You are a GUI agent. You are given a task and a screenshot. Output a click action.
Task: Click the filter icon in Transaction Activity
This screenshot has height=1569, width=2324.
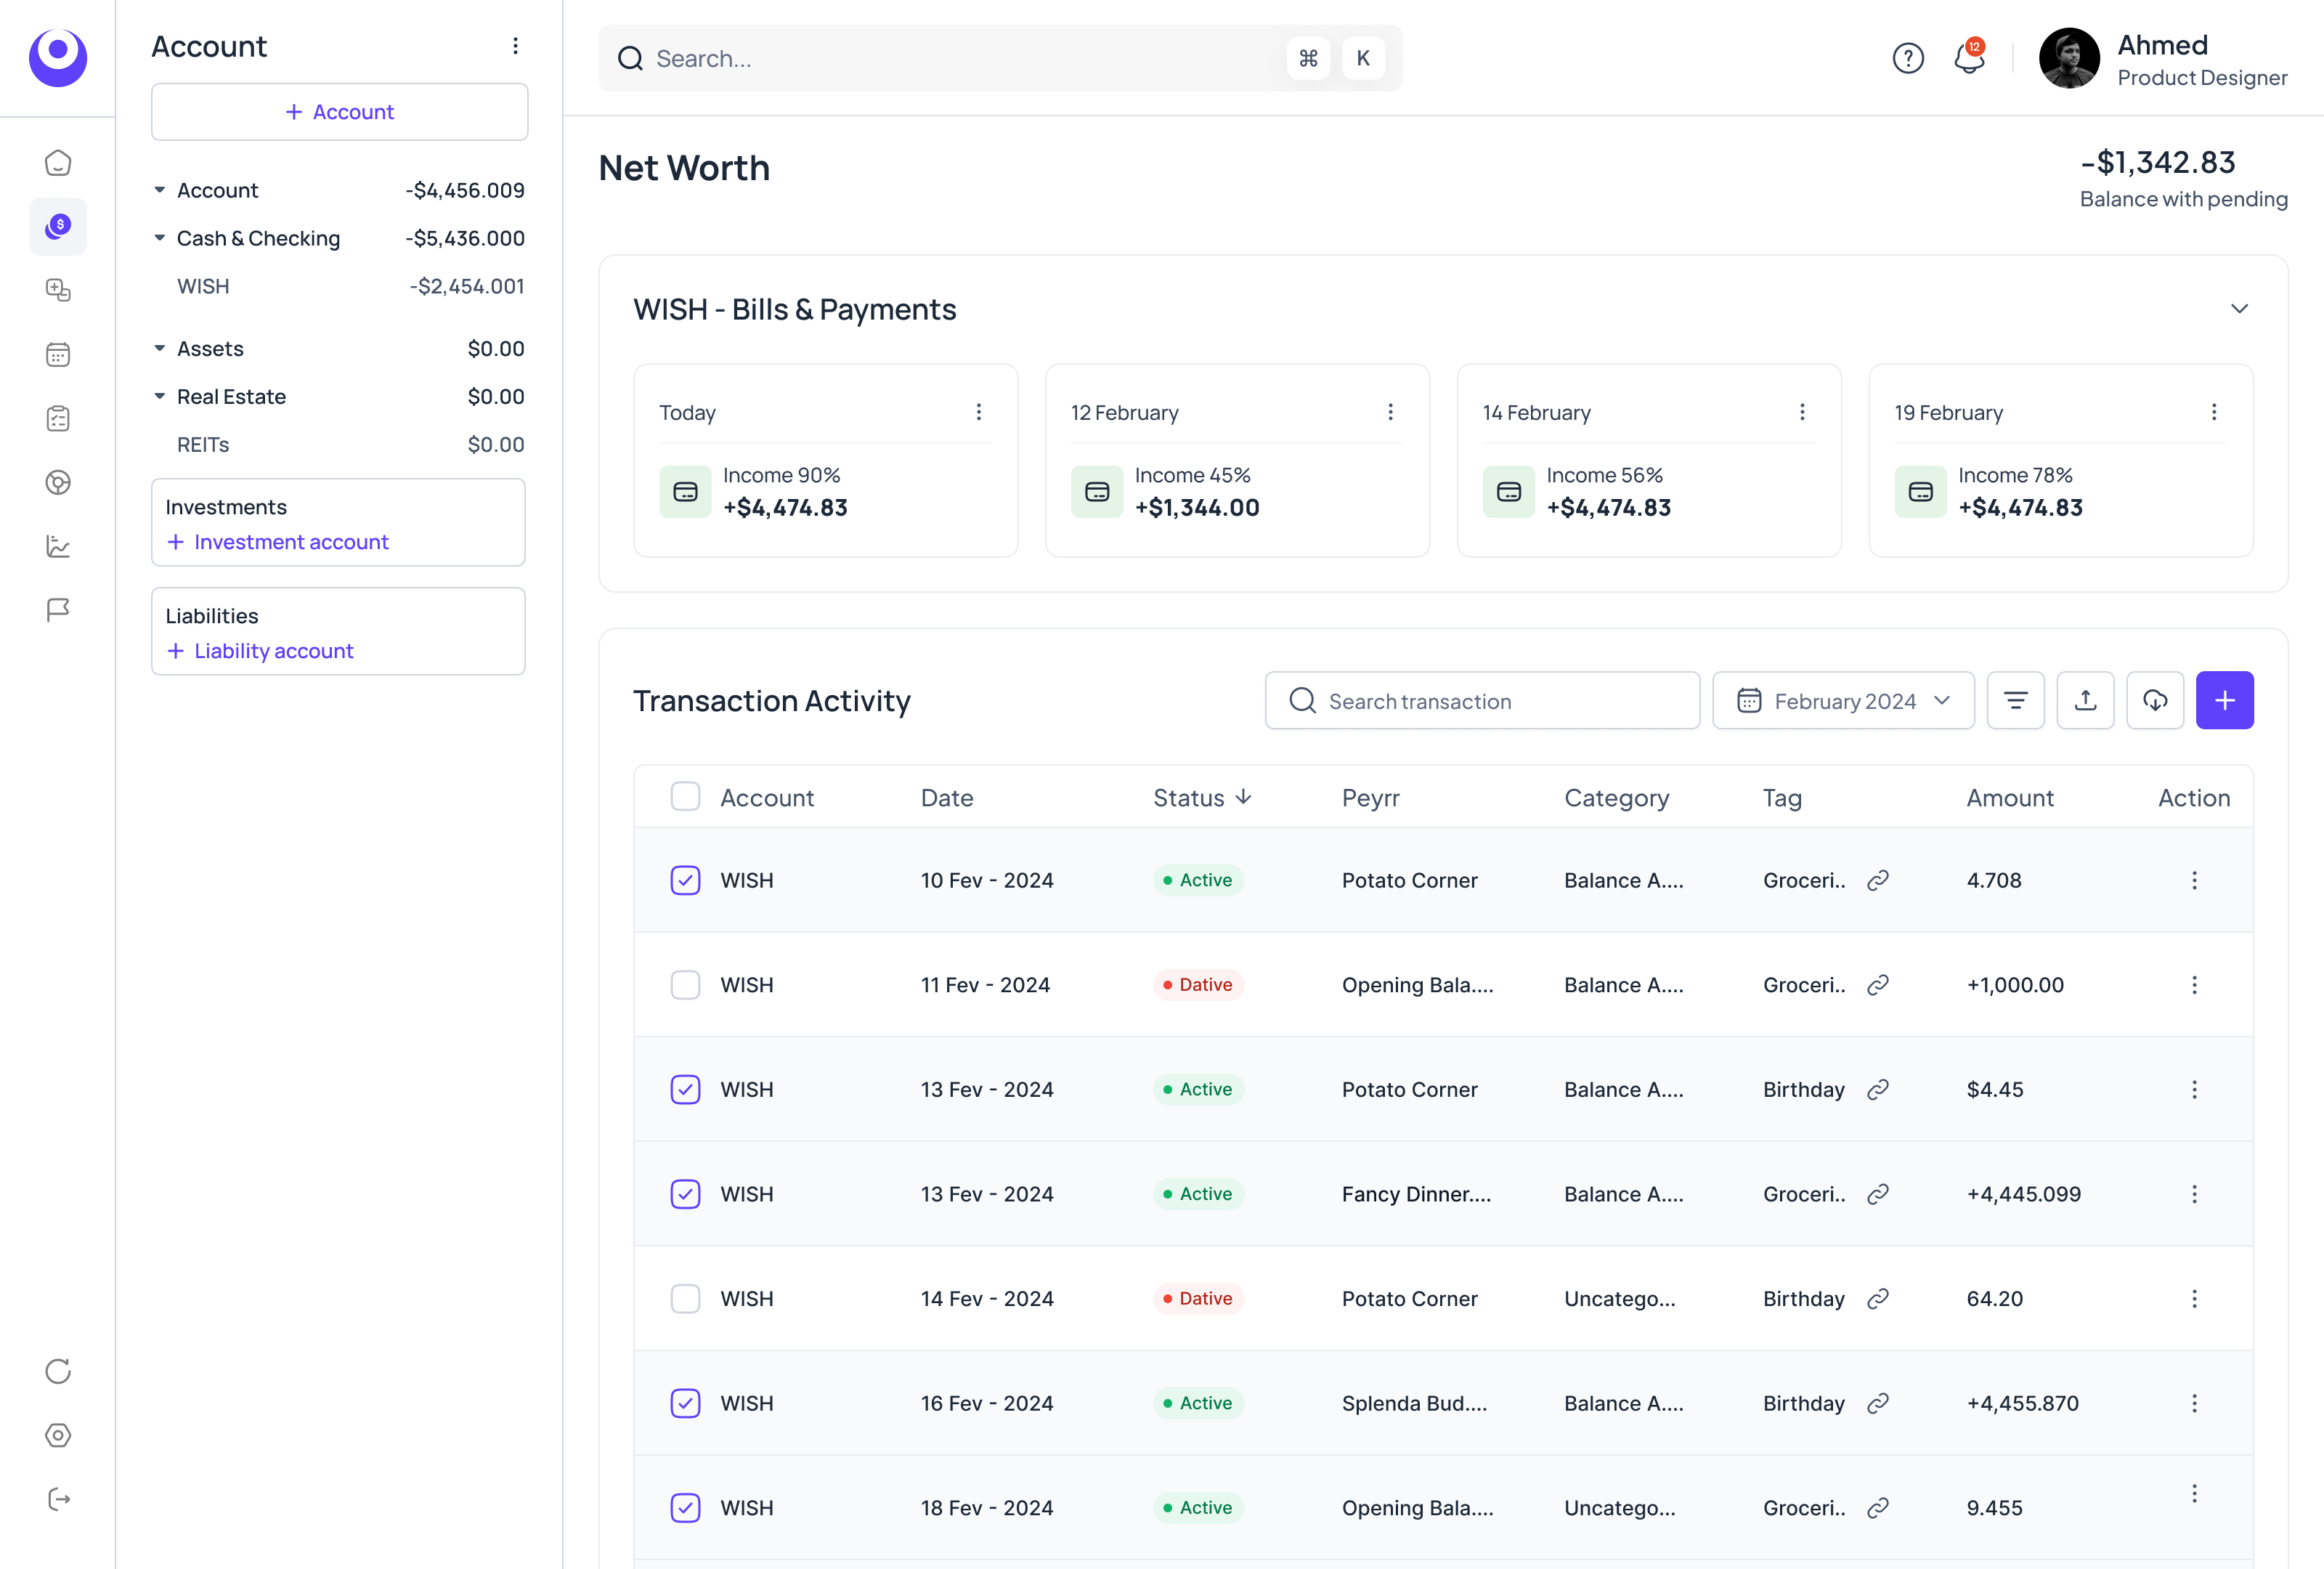[x=2016, y=700]
